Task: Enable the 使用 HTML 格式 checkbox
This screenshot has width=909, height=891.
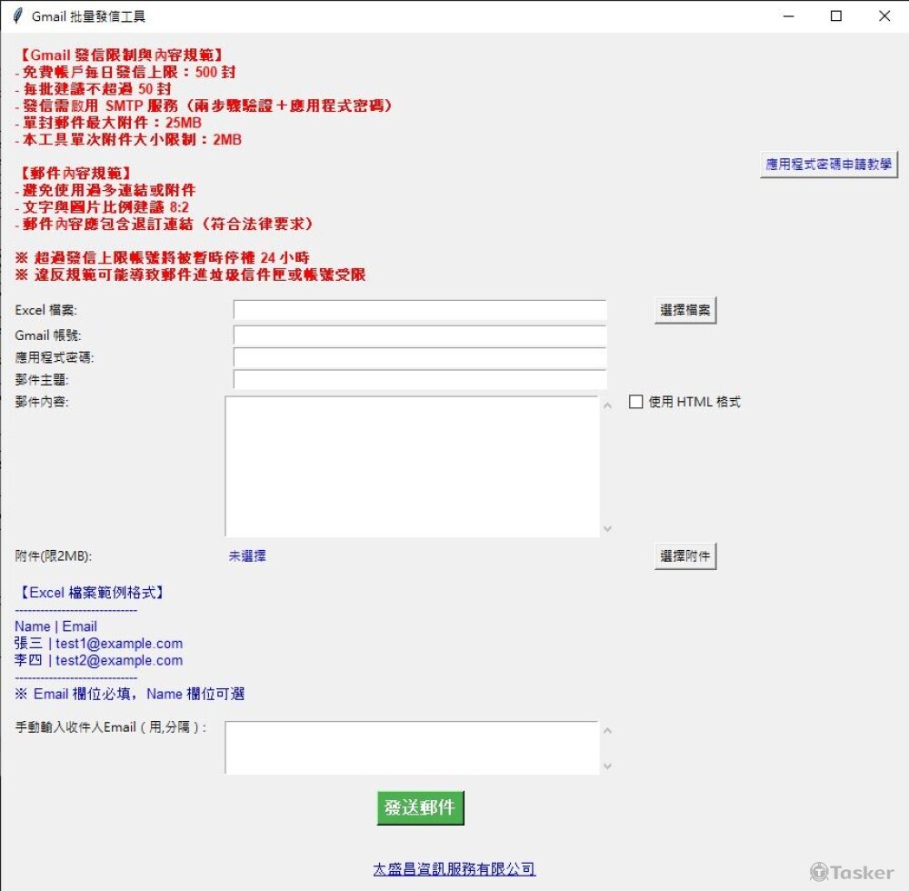Action: (x=635, y=402)
